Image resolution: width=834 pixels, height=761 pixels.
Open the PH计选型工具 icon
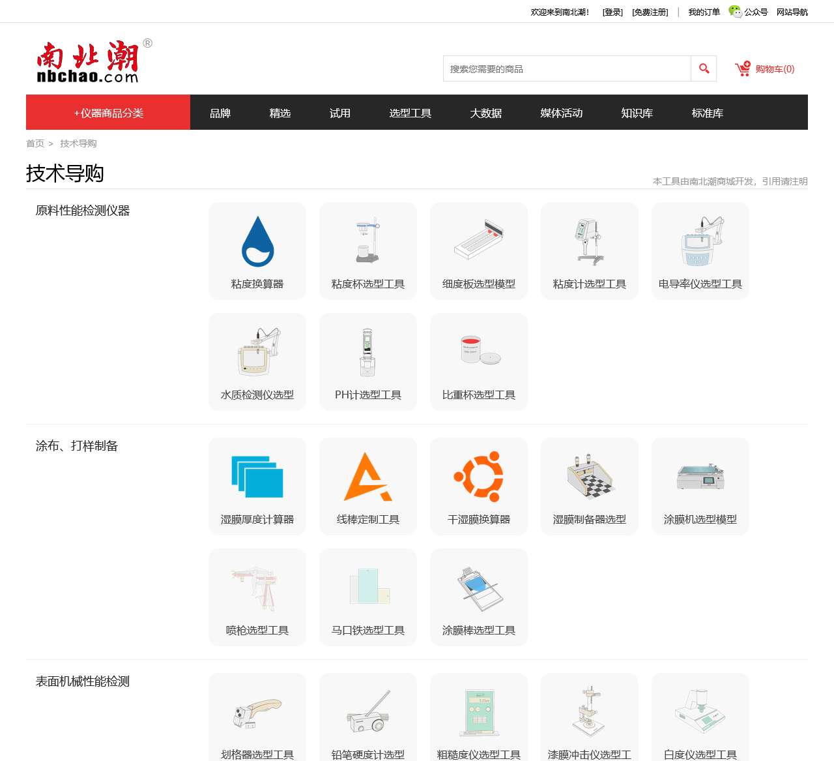368,352
